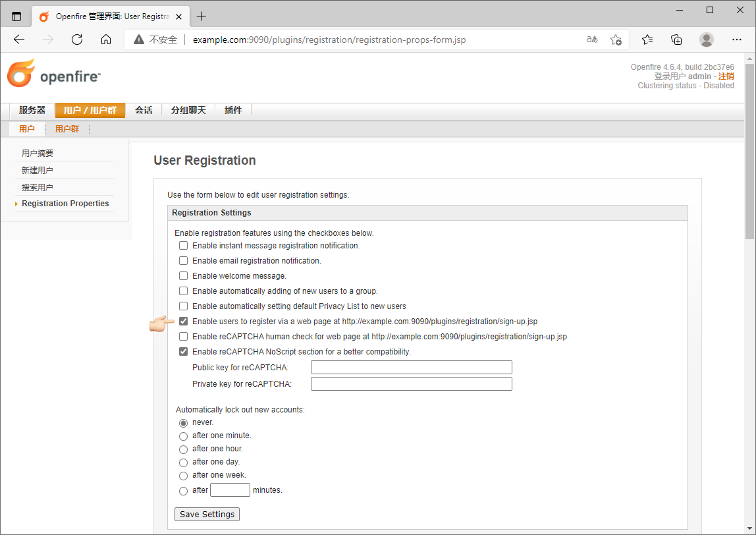Click the 注销 logout link
The width and height of the screenshot is (756, 535).
pyautogui.click(x=726, y=76)
